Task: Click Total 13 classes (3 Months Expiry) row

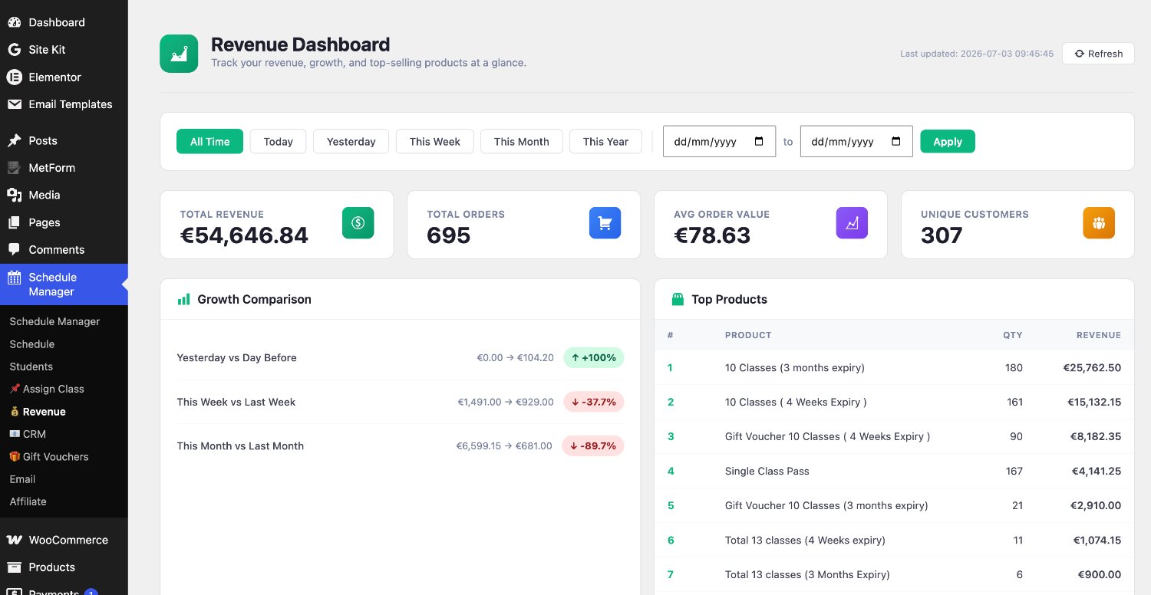Action: pos(894,574)
